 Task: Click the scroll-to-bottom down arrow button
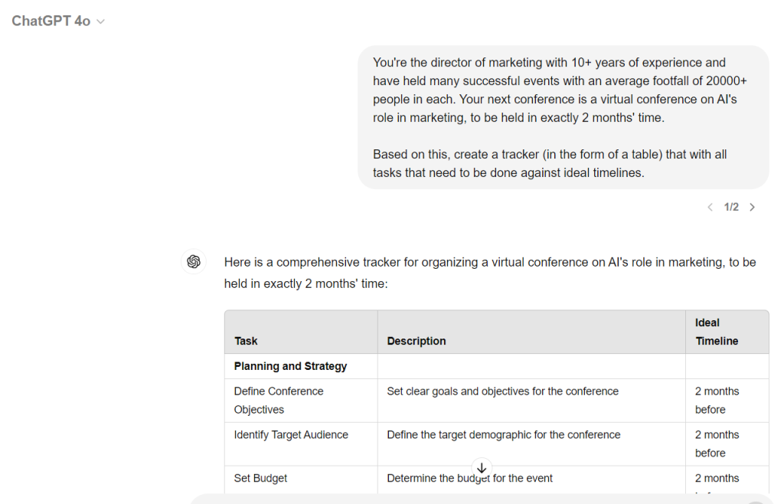(482, 468)
